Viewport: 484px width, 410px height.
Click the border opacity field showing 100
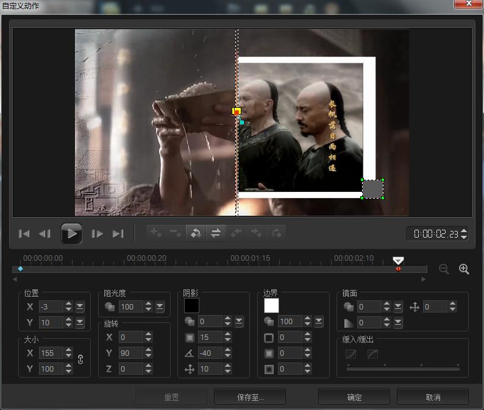(x=290, y=322)
